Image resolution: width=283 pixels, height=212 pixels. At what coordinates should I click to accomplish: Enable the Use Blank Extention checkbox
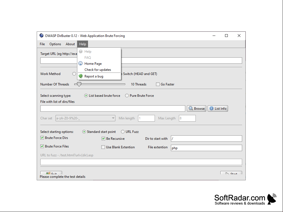103,147
